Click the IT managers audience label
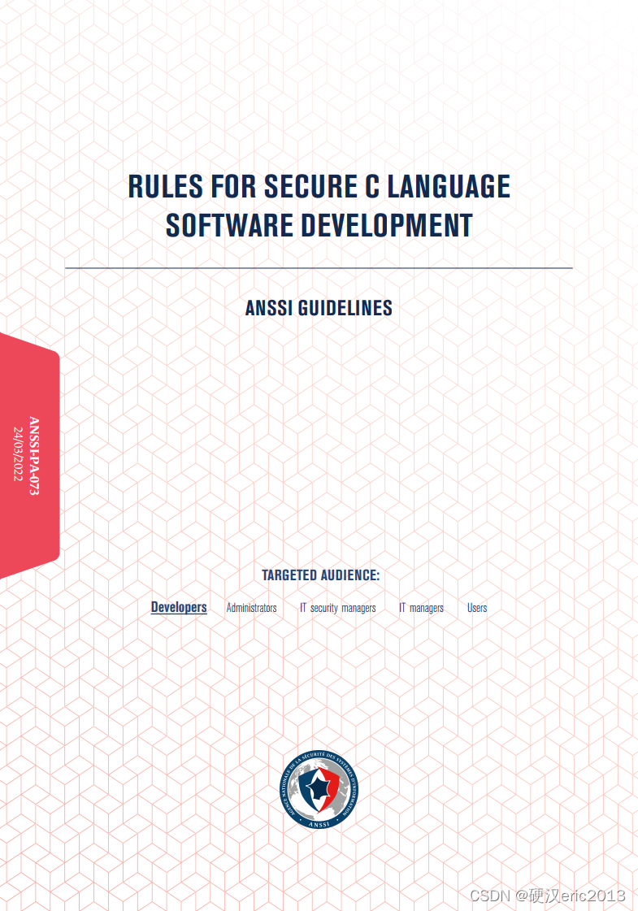This screenshot has width=638, height=911. tap(421, 608)
